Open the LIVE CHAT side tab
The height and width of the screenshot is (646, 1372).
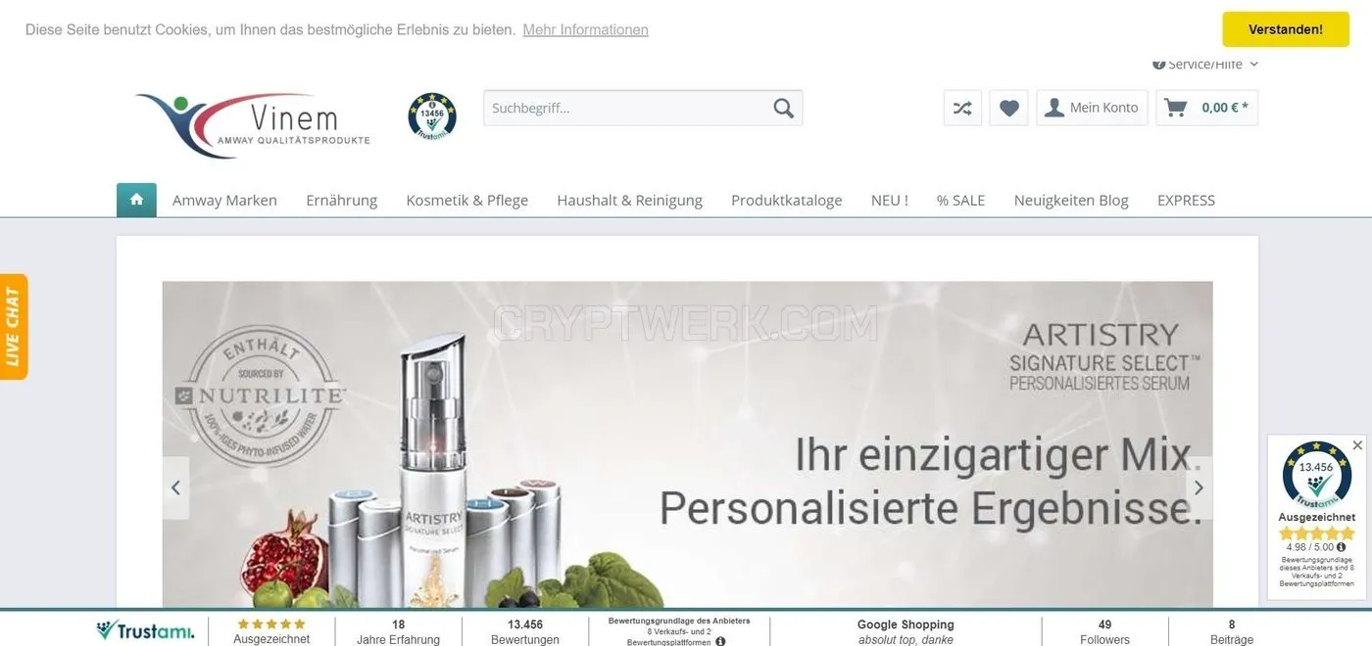[13, 326]
